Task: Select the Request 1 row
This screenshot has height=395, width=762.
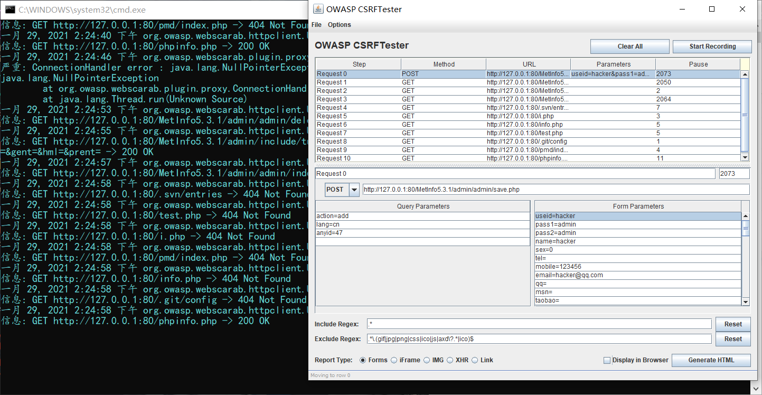Action: (528, 82)
